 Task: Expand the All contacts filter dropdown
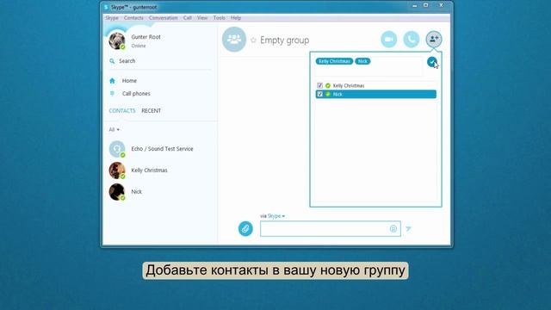(x=114, y=130)
